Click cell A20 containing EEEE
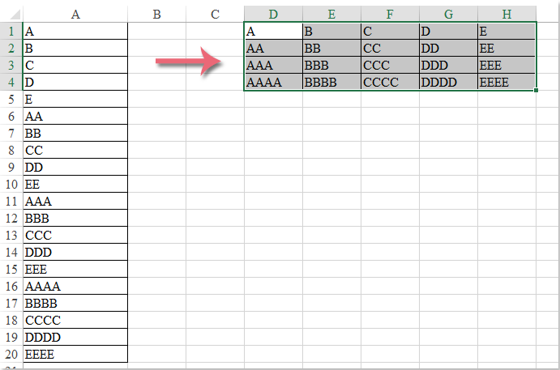The width and height of the screenshot is (560, 370). click(75, 355)
